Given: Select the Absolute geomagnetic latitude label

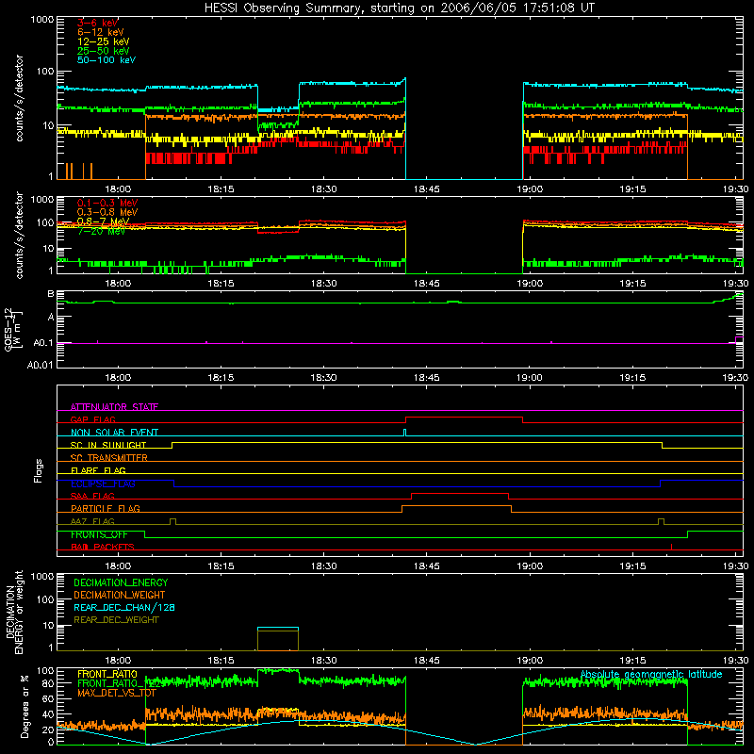Looking at the screenshot, I should [x=651, y=674].
